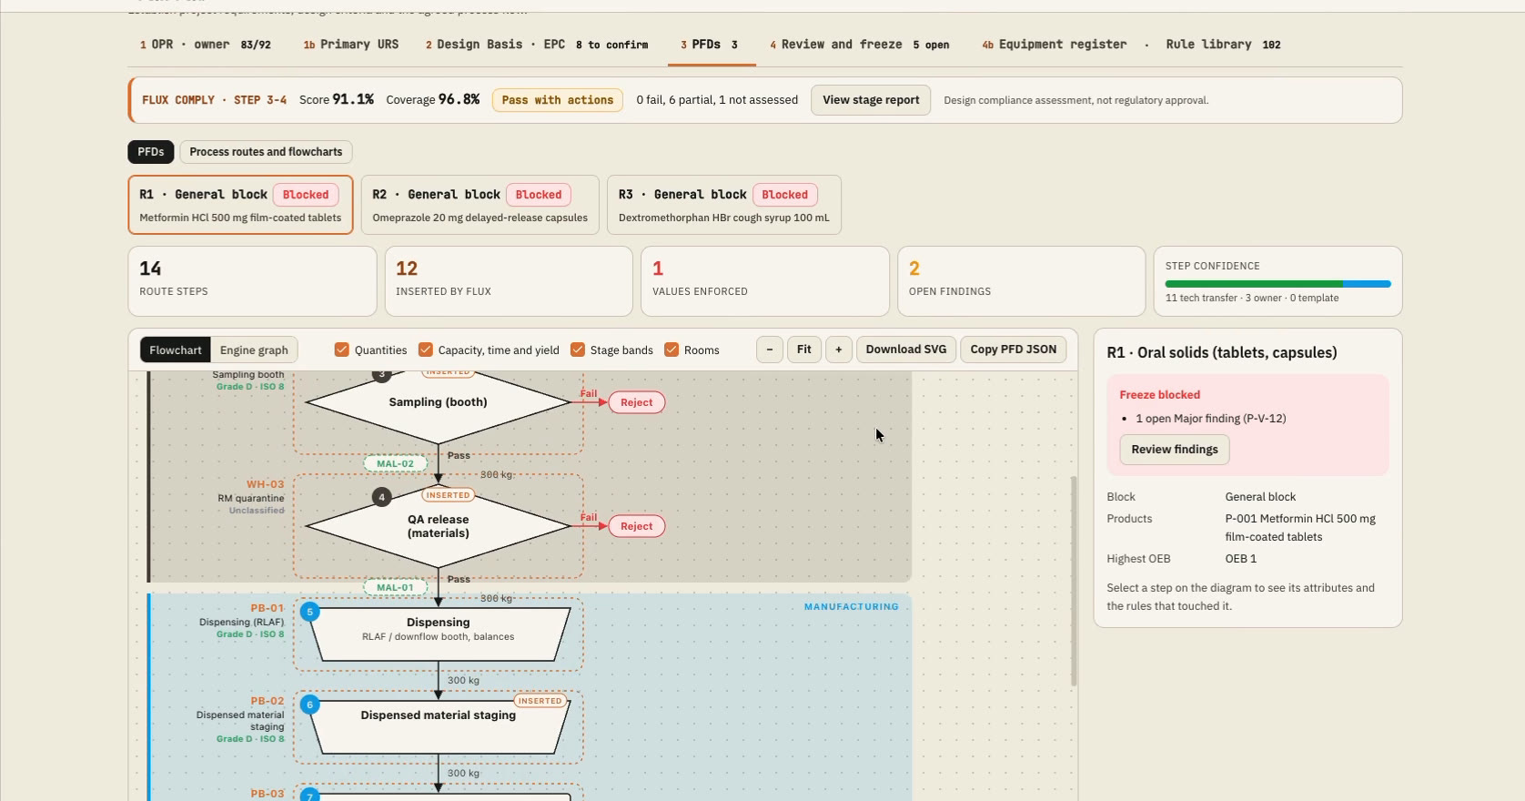Image resolution: width=1525 pixels, height=801 pixels.
Task: Toggle Capacity, time and yield checkbox
Action: pyautogui.click(x=425, y=350)
